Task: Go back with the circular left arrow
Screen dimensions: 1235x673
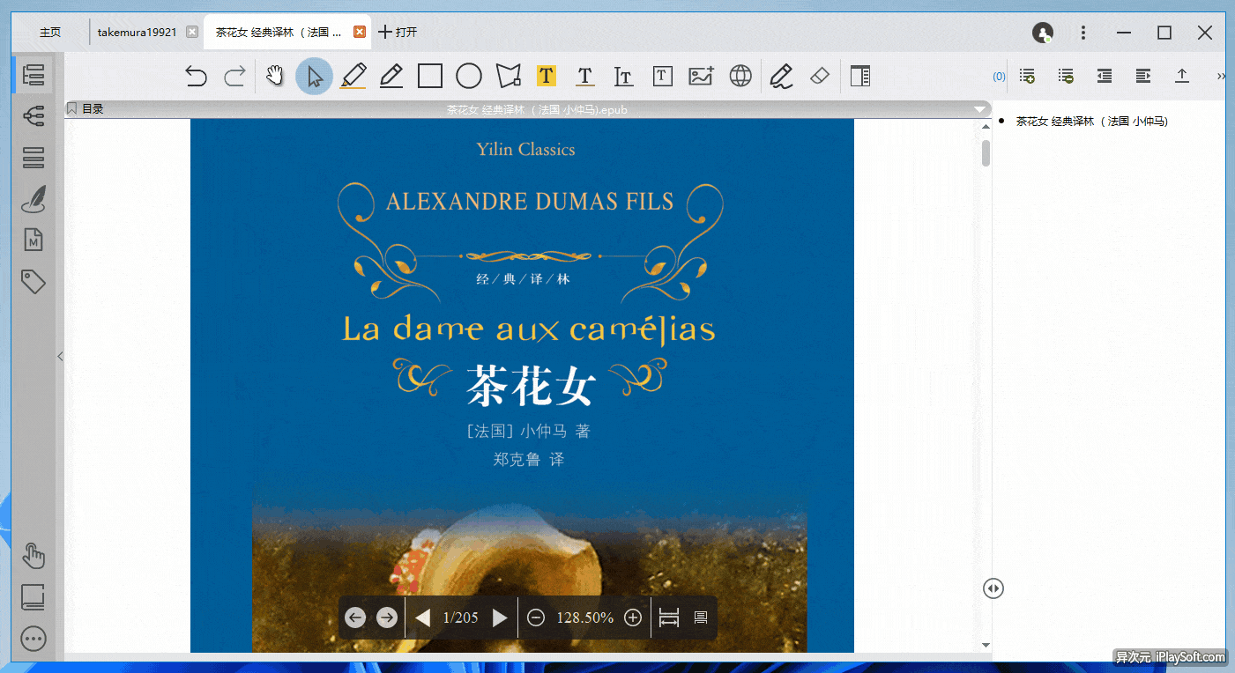Action: pyautogui.click(x=355, y=618)
